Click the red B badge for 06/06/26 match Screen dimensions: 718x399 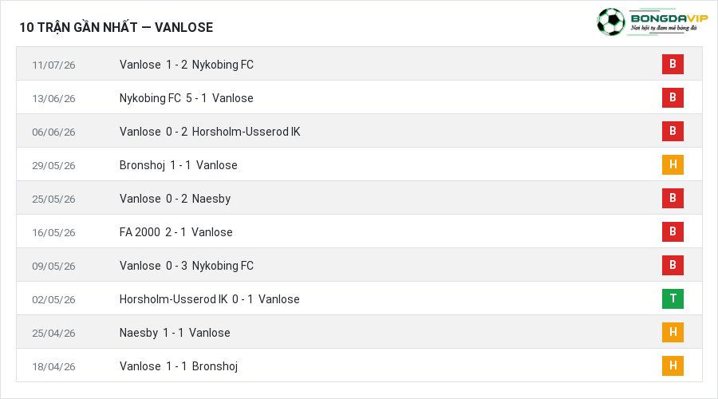673,131
